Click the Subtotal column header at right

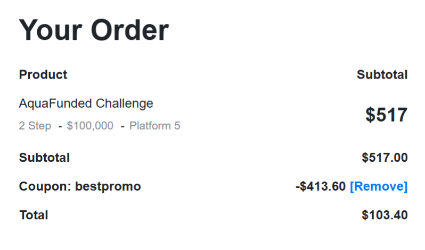click(382, 75)
